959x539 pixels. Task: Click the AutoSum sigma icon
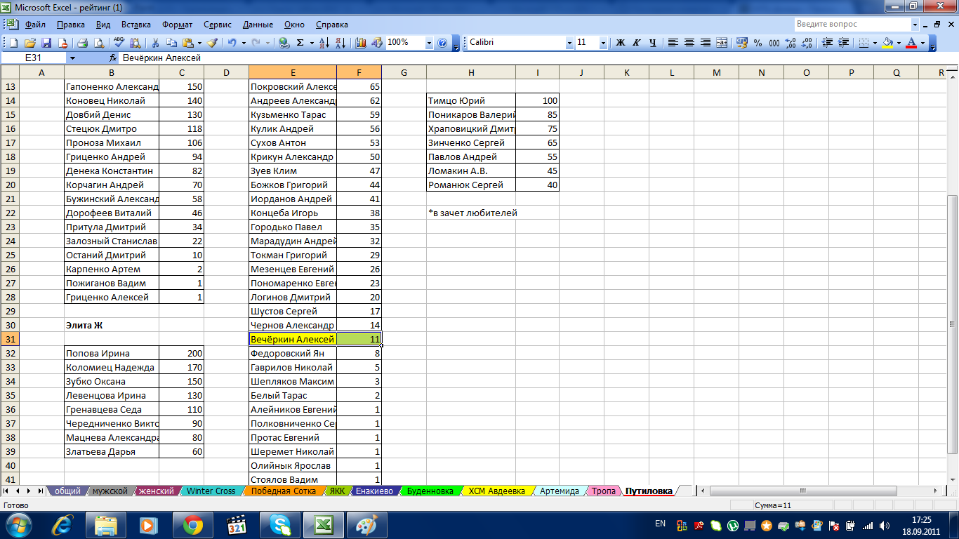tap(300, 43)
